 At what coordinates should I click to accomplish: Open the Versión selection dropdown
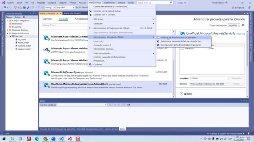(x=208, y=84)
